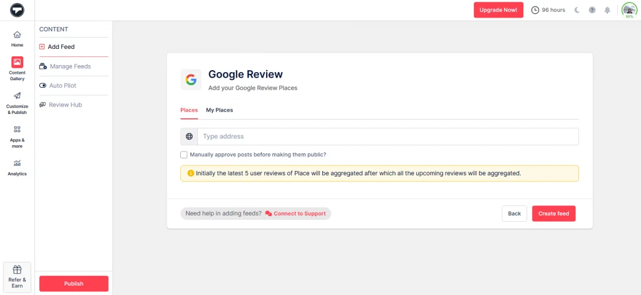The image size is (641, 295).
Task: Click the Type address input field
Action: (388, 137)
